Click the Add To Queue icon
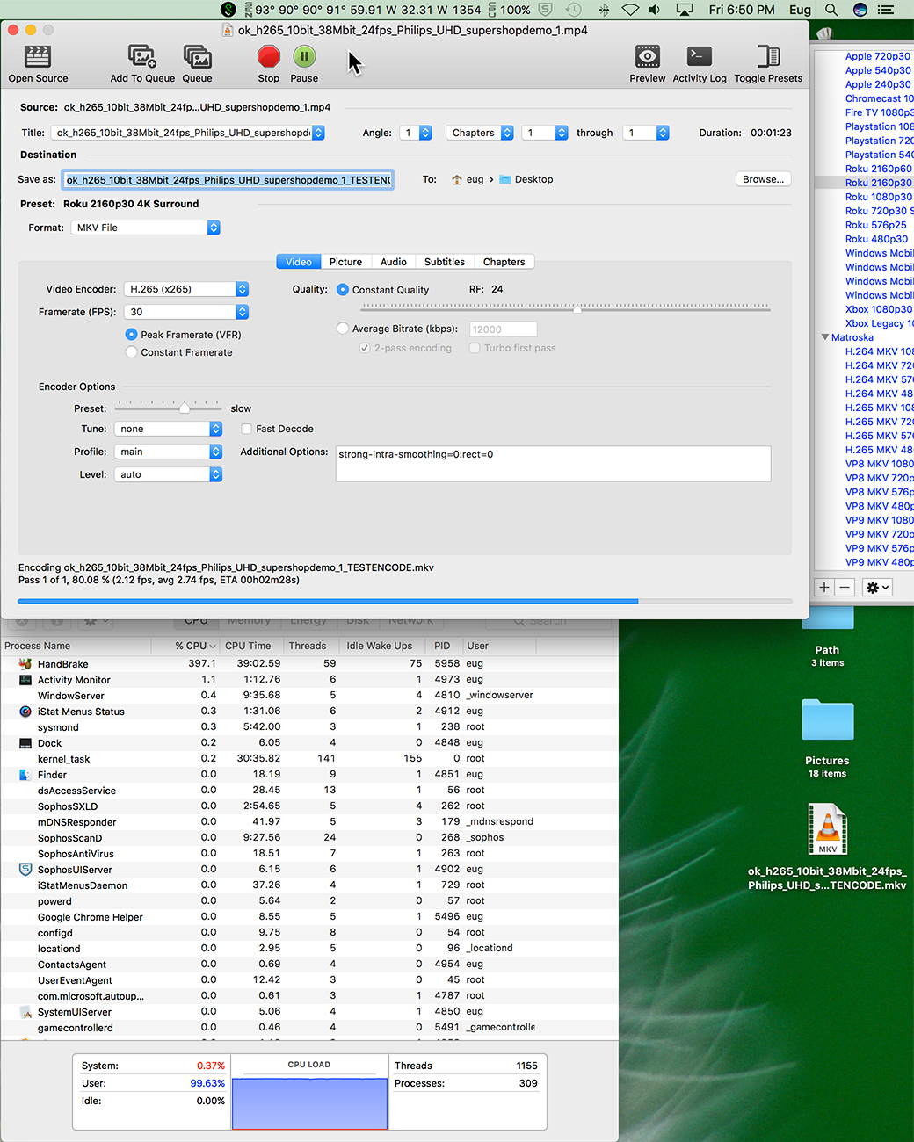The height and width of the screenshot is (1142, 914). point(141,56)
